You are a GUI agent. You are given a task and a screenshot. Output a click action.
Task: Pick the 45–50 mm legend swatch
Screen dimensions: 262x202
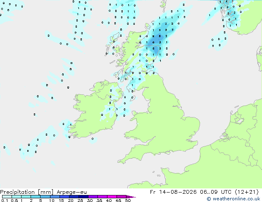coord(121,197)
